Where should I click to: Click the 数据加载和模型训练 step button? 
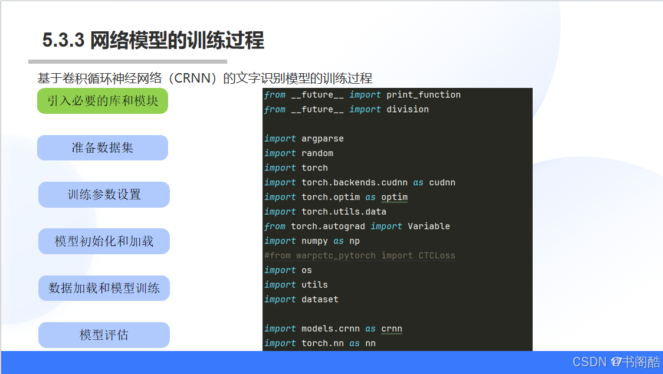point(104,288)
